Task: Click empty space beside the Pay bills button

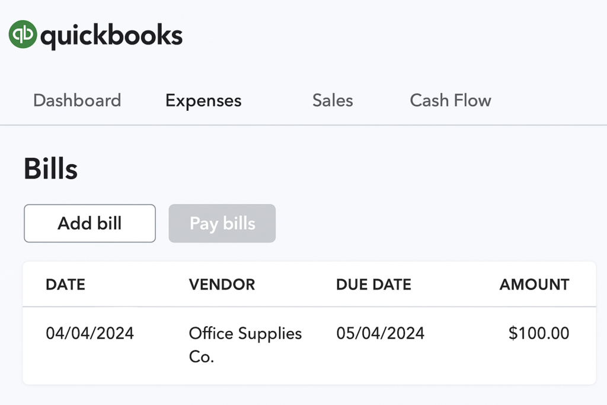Action: [x=415, y=224]
